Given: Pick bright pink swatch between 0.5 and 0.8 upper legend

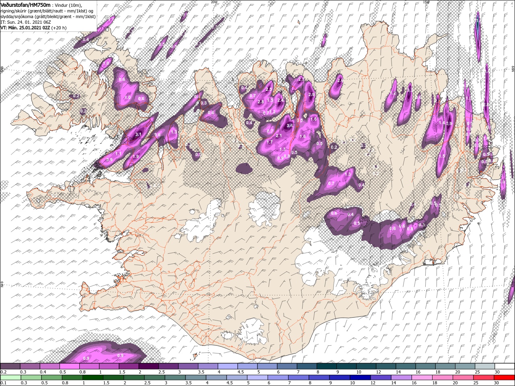Looking at the screenshot, I should 70,366.
